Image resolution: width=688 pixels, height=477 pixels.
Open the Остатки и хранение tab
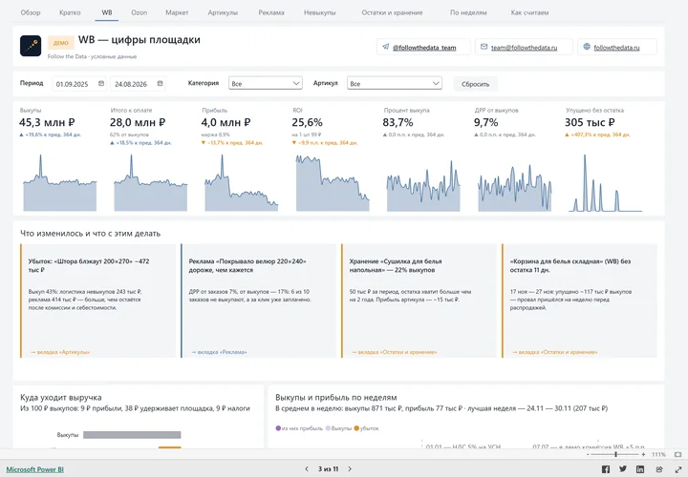click(392, 12)
